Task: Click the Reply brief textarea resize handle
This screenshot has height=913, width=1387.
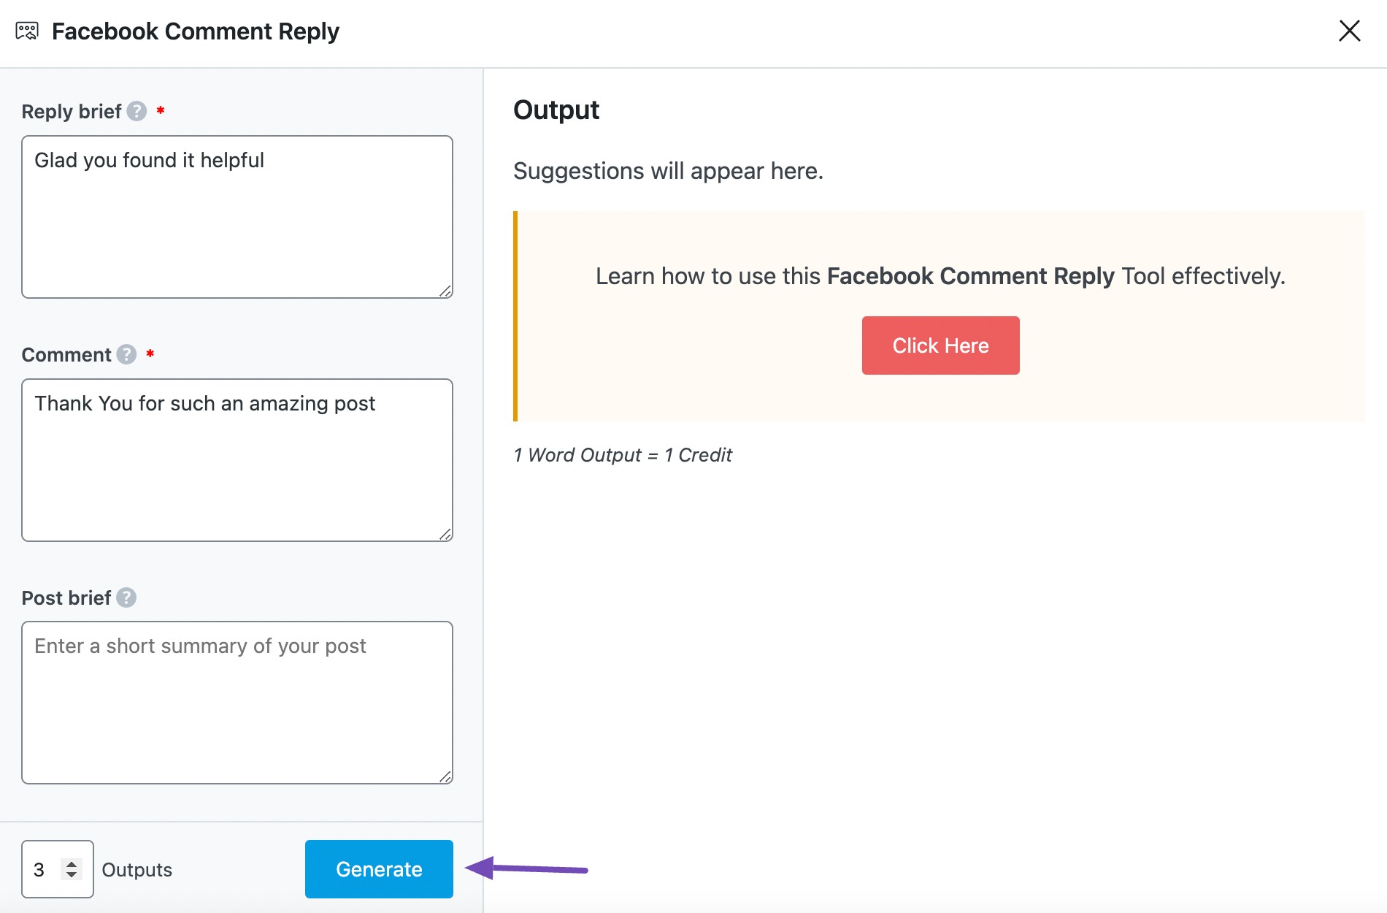Action: pos(446,292)
